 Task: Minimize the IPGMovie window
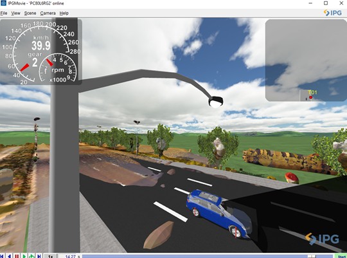tap(310, 3)
